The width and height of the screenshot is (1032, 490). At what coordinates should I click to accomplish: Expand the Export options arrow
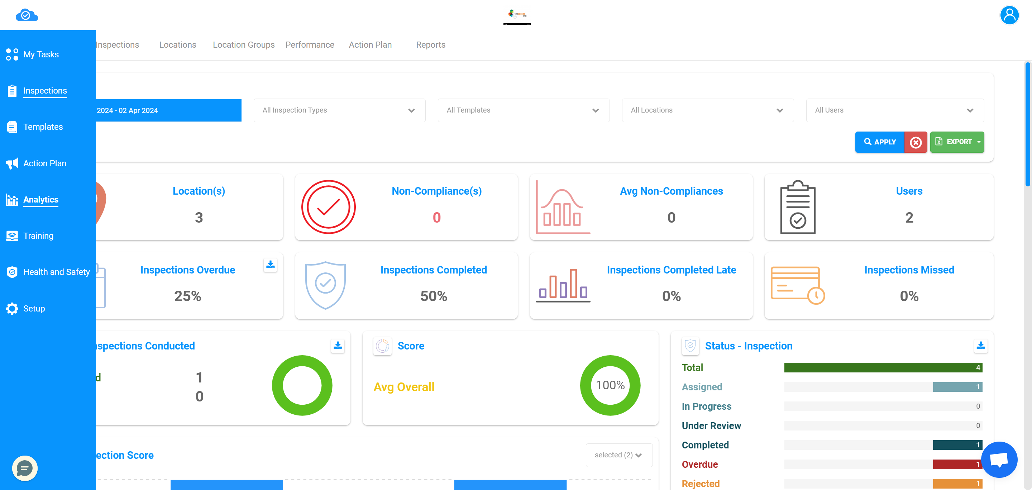[979, 142]
